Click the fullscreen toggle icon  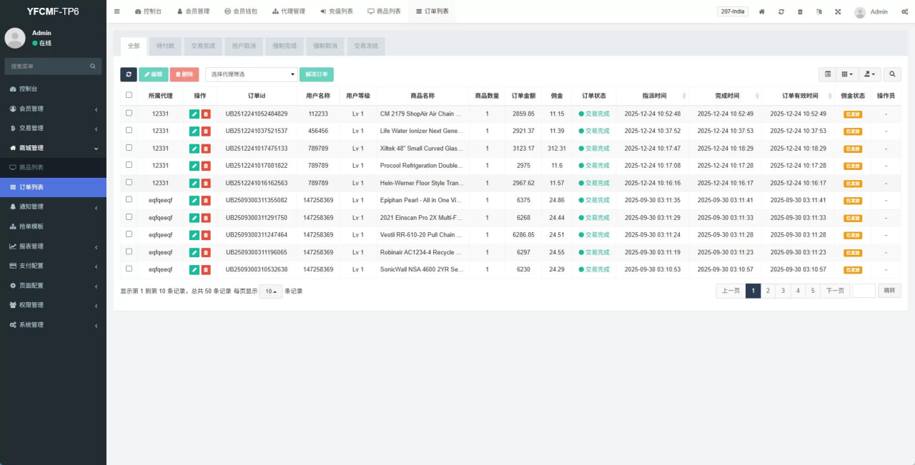tap(838, 11)
